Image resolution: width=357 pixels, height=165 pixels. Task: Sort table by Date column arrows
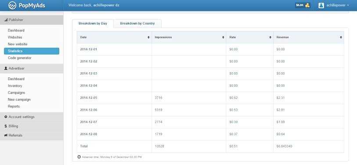click(x=149, y=37)
